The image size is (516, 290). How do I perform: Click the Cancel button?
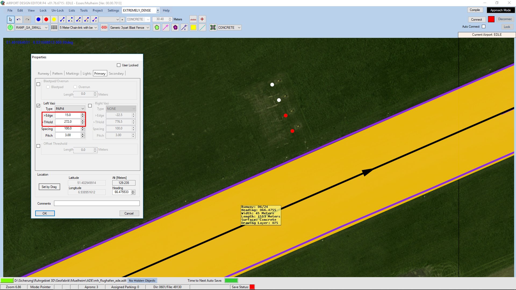(x=129, y=213)
